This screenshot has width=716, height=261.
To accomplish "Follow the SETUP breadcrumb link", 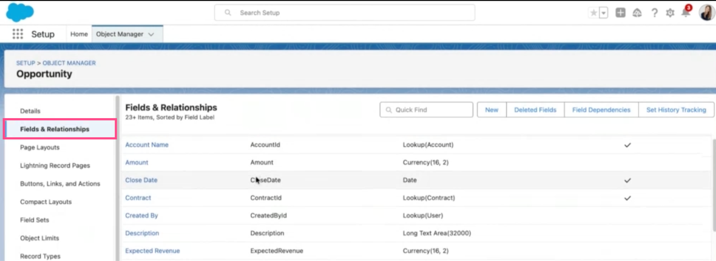I will [x=26, y=63].
